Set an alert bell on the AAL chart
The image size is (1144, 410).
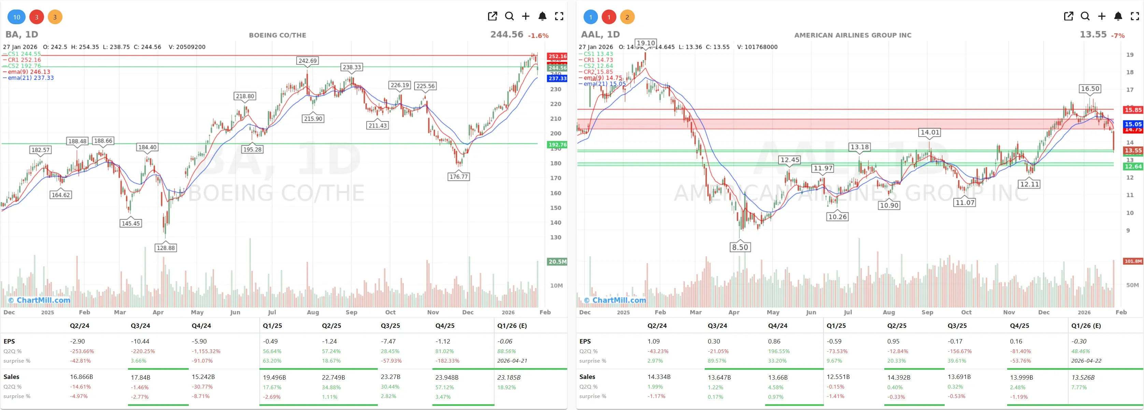tap(1118, 16)
